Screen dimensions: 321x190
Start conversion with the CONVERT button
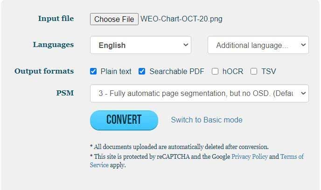[x=124, y=120]
